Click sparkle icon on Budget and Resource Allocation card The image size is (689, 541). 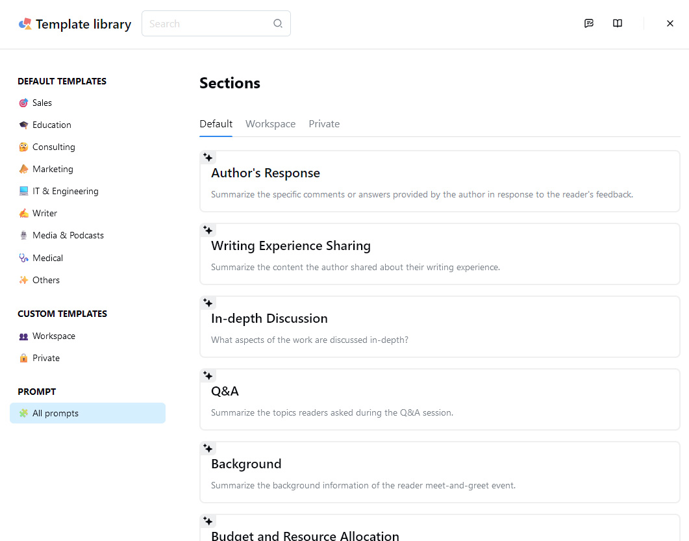tap(208, 522)
